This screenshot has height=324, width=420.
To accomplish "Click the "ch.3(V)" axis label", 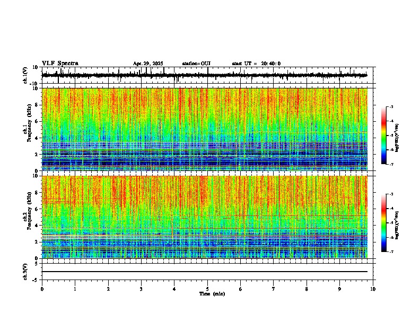I will click(x=25, y=272).
